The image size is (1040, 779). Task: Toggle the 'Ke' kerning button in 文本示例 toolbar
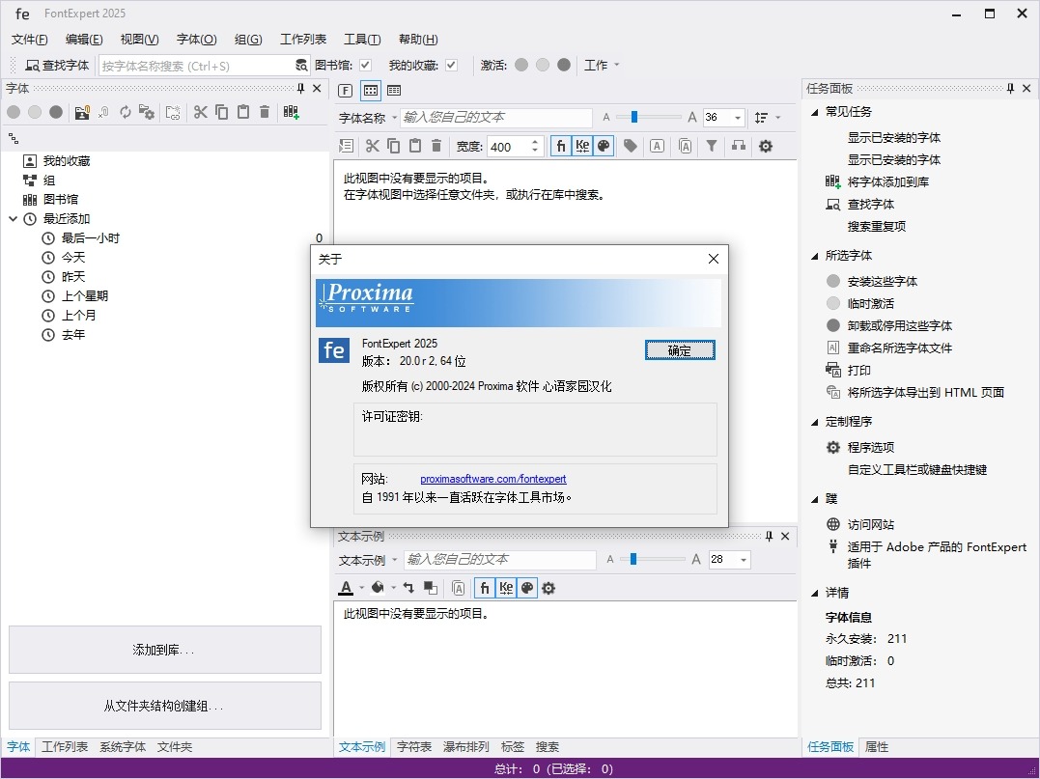506,588
